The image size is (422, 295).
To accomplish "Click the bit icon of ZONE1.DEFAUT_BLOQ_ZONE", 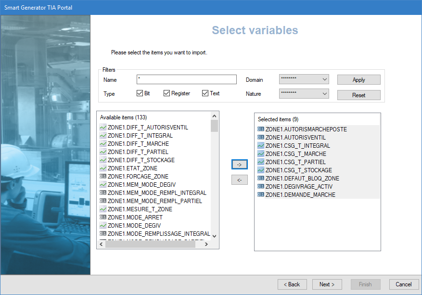I will [261, 179].
